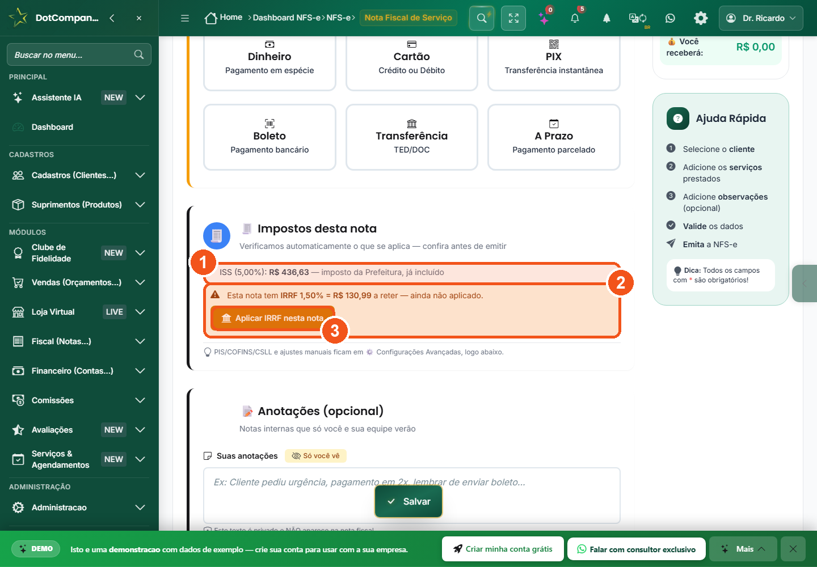Expand Vendas (Orçamentos...) menu
This screenshot has width=817, height=567.
[x=140, y=282]
